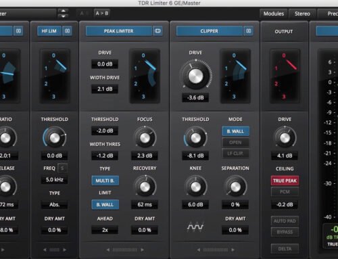The width and height of the screenshot is (338, 259).
Task: Click the Clipper Separation knob
Action: pyautogui.click(x=235, y=187)
